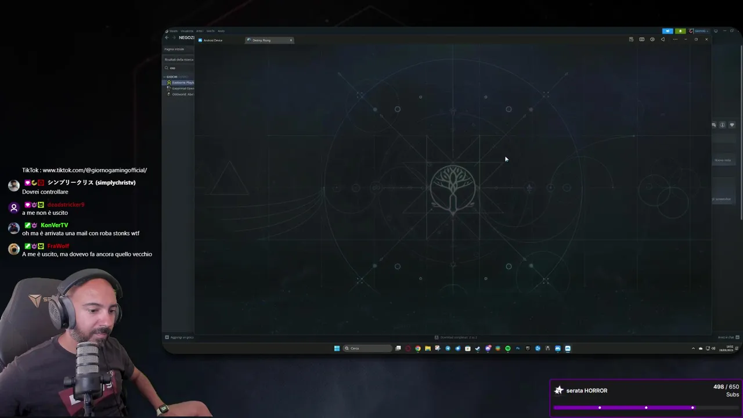Open the NEGOZIO section in Steam
This screenshot has width=743, height=418.
(x=186, y=38)
